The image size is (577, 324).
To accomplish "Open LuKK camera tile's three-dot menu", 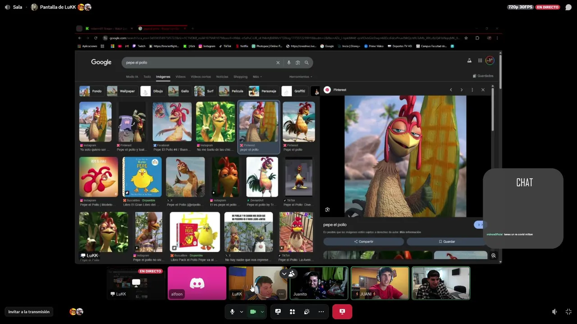I will (281, 294).
